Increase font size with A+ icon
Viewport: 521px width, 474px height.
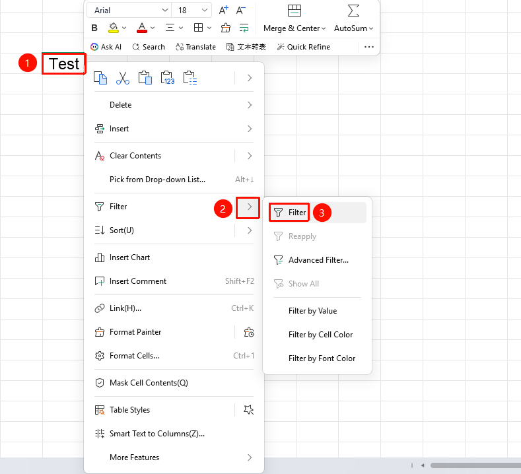click(x=224, y=11)
